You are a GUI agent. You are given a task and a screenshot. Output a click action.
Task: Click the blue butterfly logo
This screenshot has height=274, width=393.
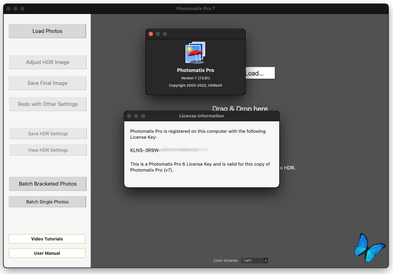pos(370,248)
